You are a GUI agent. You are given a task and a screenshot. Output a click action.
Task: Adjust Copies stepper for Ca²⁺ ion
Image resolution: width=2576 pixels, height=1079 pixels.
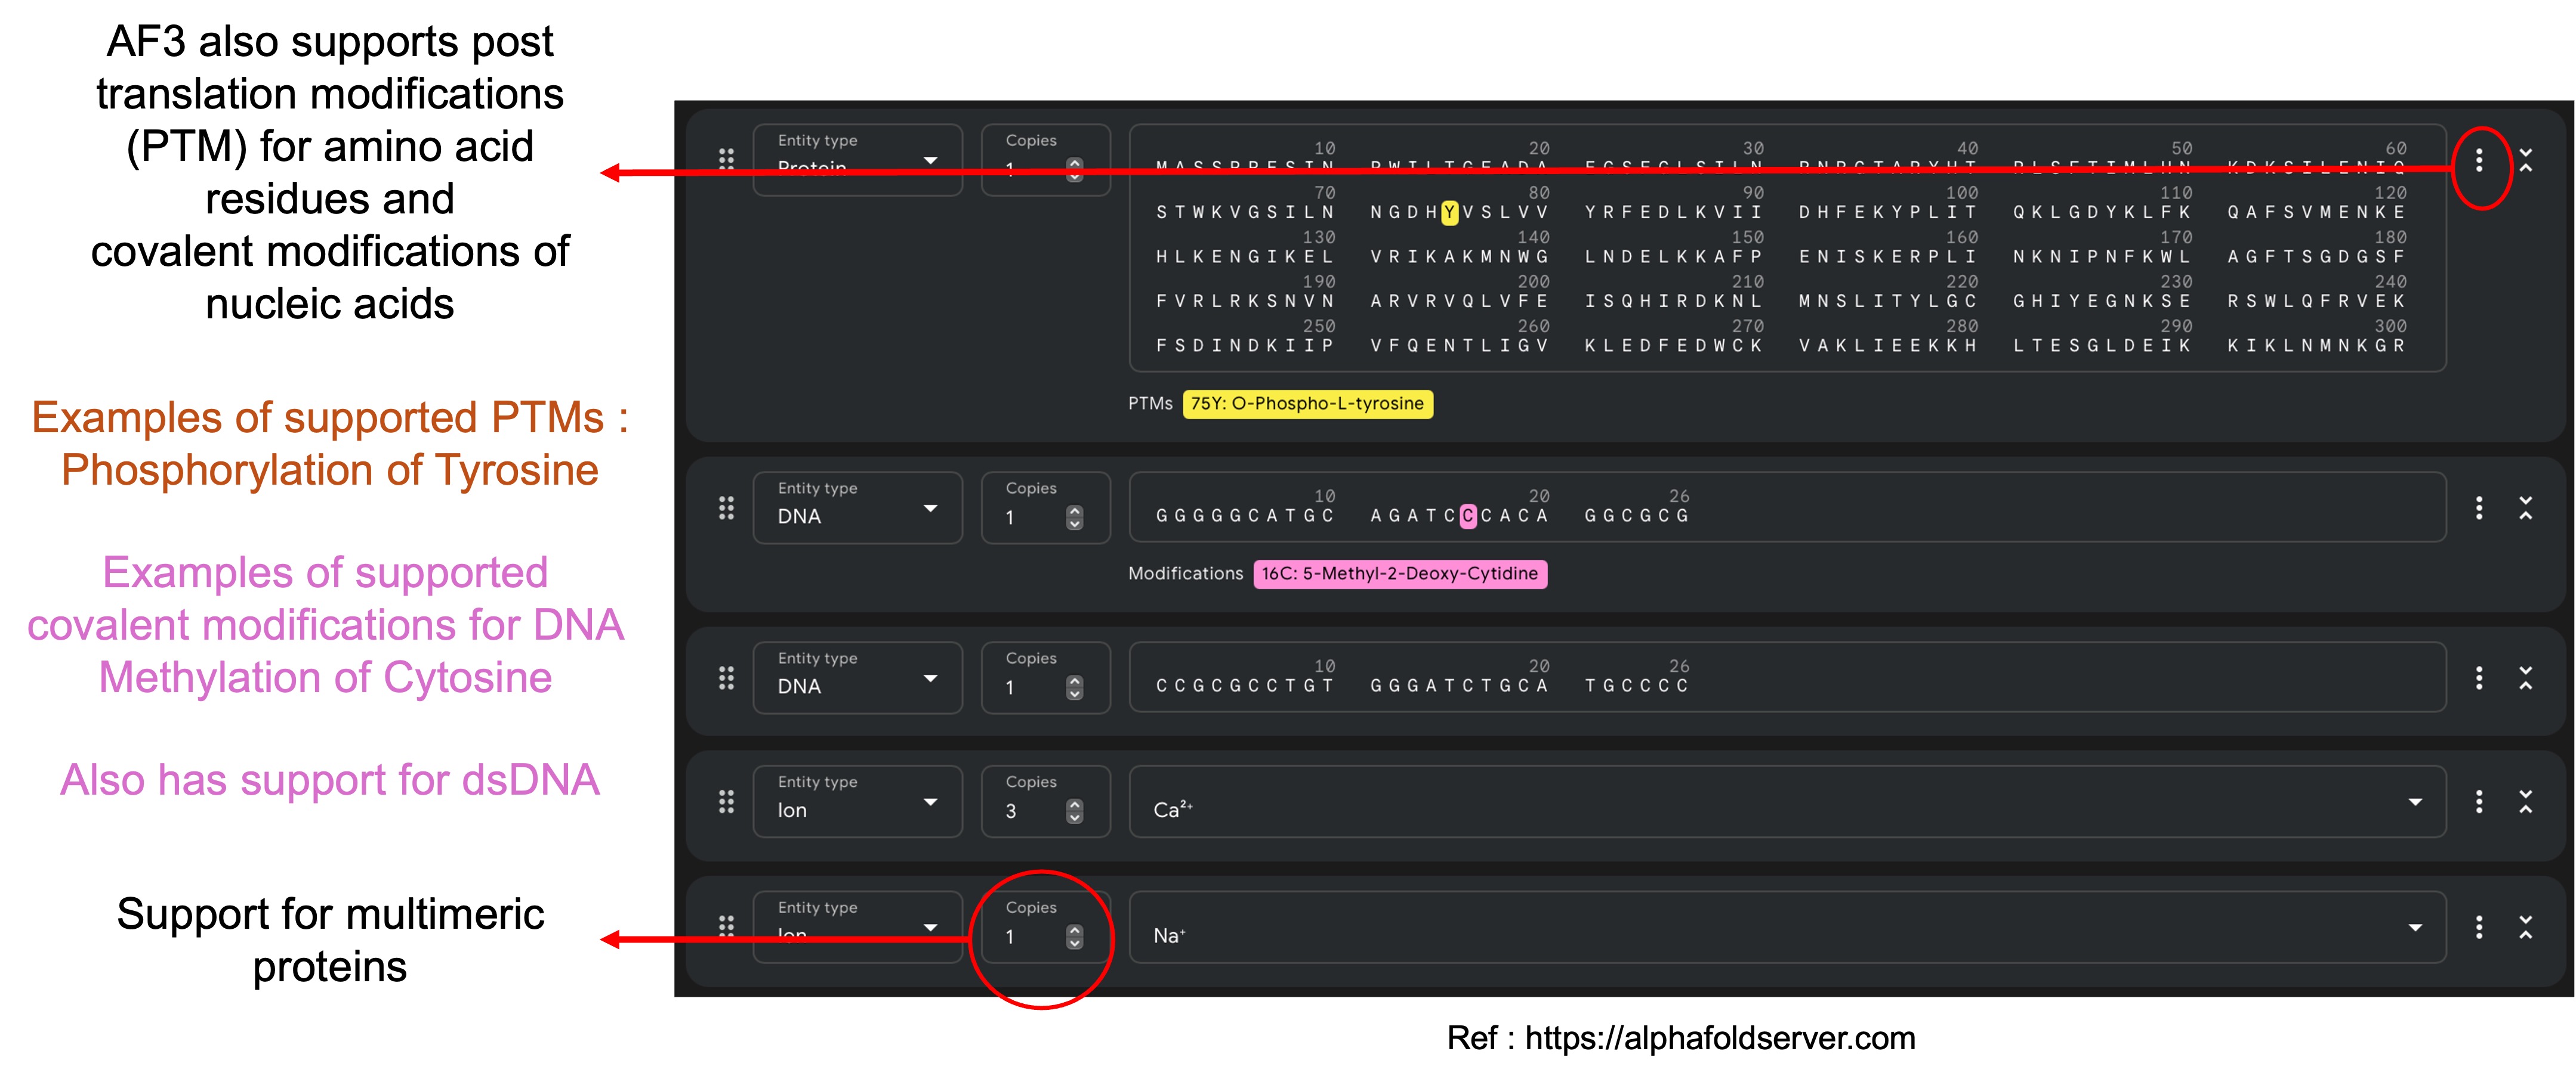click(1074, 811)
